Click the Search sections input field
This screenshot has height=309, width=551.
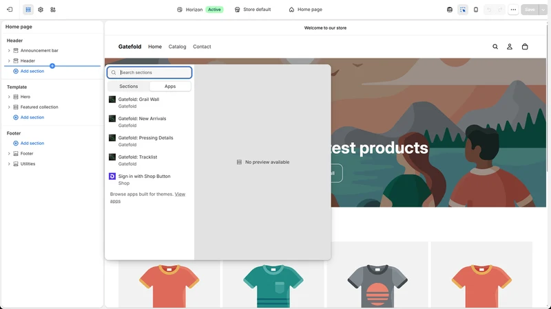click(x=149, y=73)
